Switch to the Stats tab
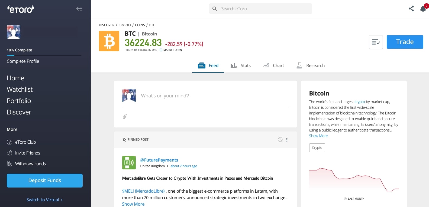Viewport: 429px width, 207px height. pos(241,65)
